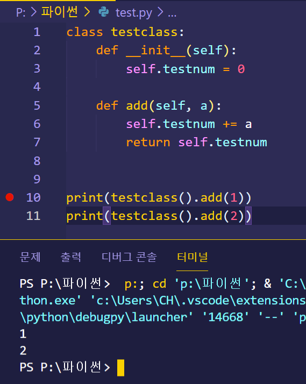The height and width of the screenshot is (384, 306).
Task: Click the Python file icon in breadcrumb
Action: pyautogui.click(x=104, y=12)
